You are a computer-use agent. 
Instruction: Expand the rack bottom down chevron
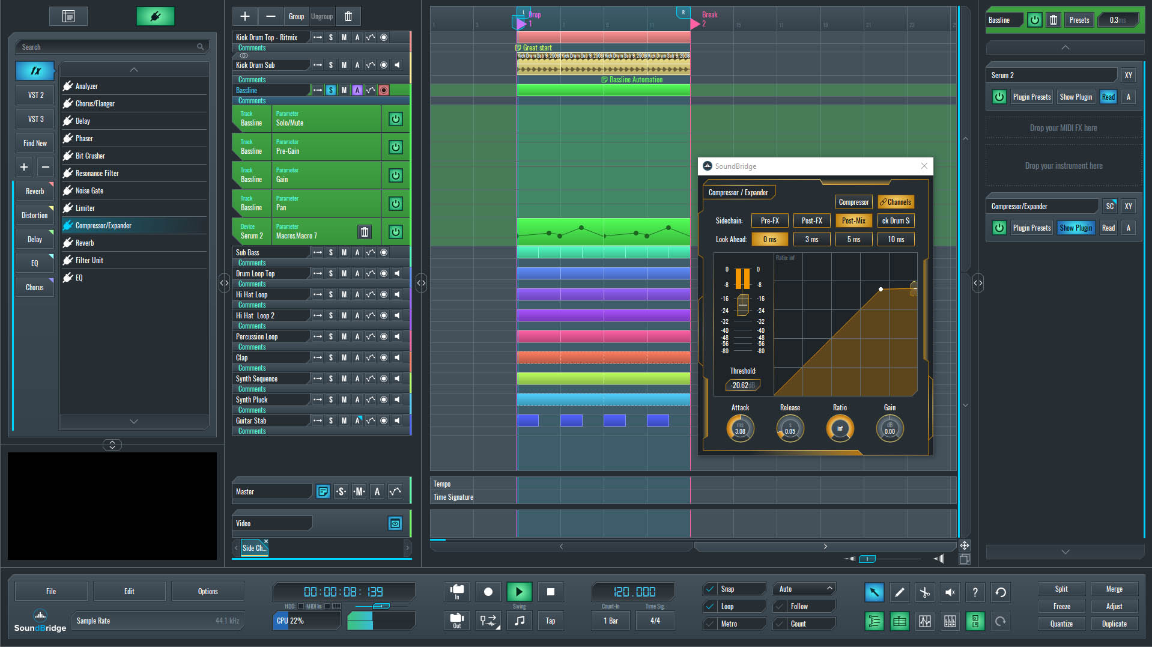pyautogui.click(x=1065, y=551)
